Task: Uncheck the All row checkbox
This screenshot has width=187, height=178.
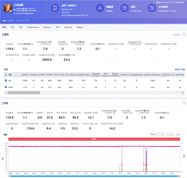Action: tap(6, 81)
